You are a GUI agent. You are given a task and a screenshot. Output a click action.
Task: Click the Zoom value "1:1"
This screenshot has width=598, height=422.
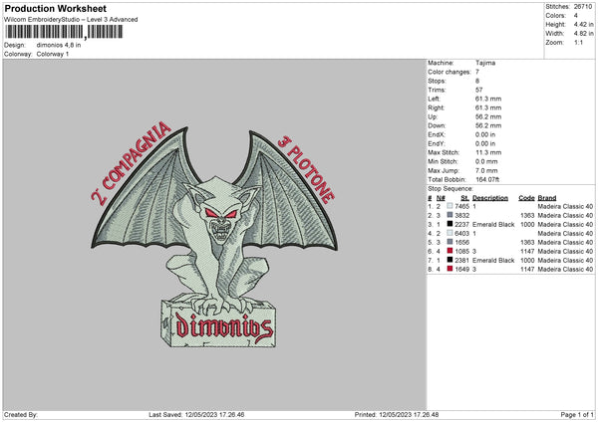pos(578,43)
